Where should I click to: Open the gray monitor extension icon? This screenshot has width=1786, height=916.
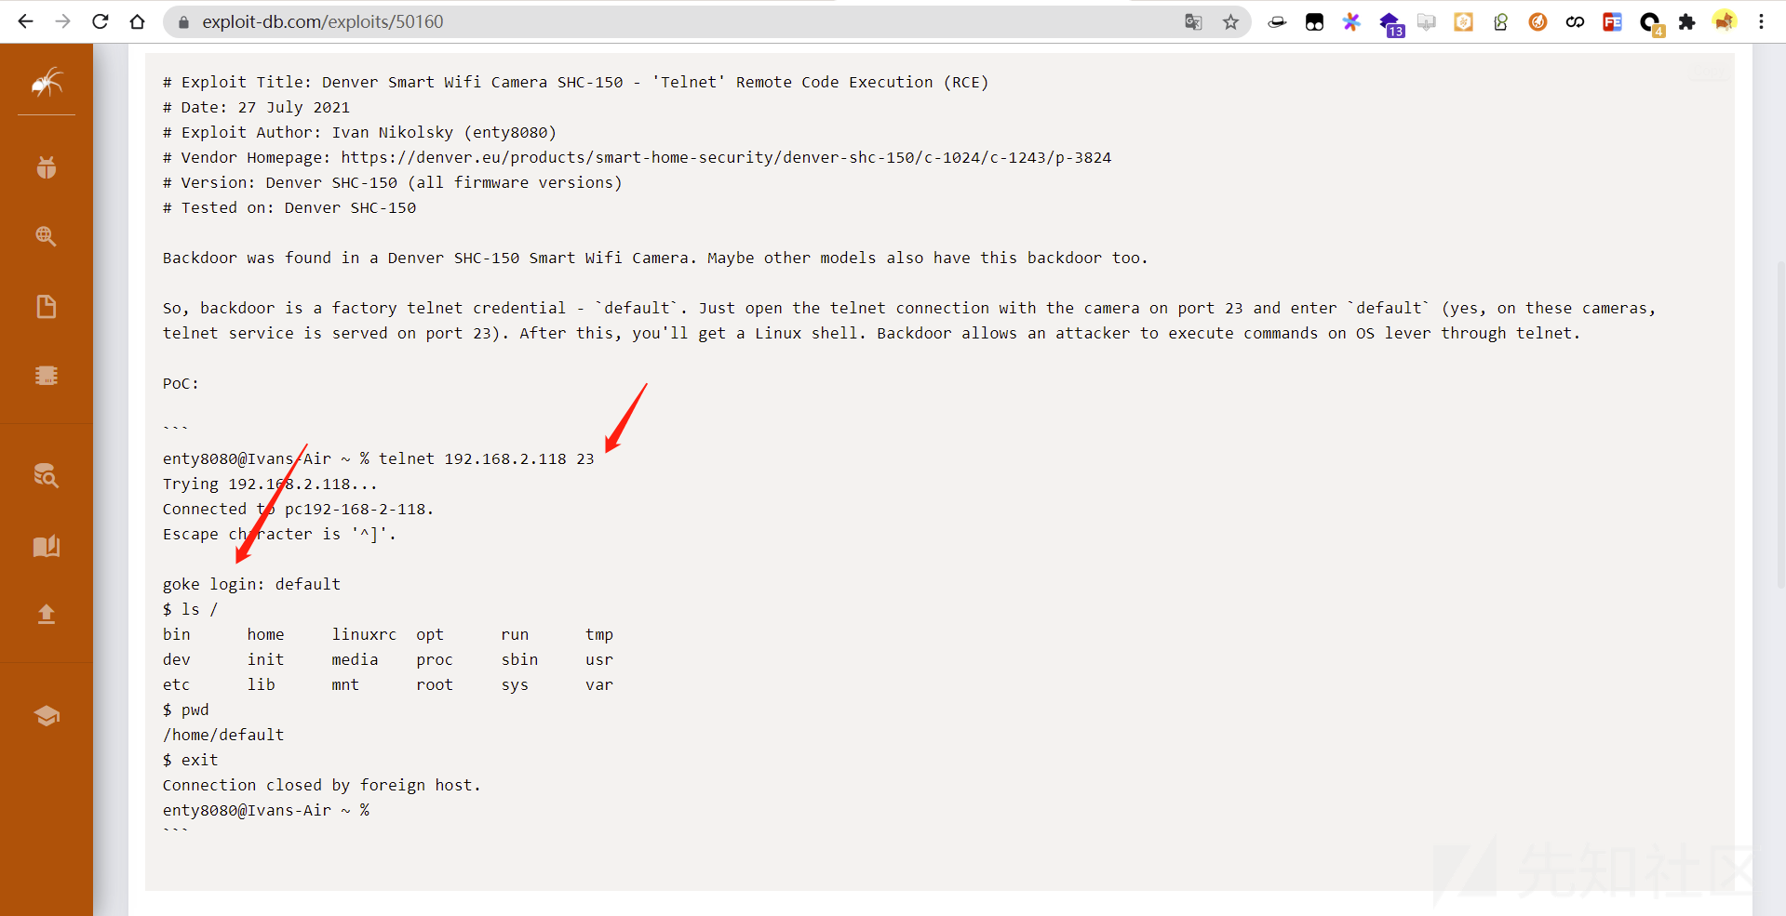tap(1426, 21)
